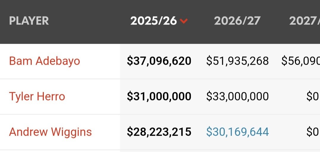The width and height of the screenshot is (320, 152).
Task: Open Tyler Herro's player link
Action: pyautogui.click(x=37, y=96)
